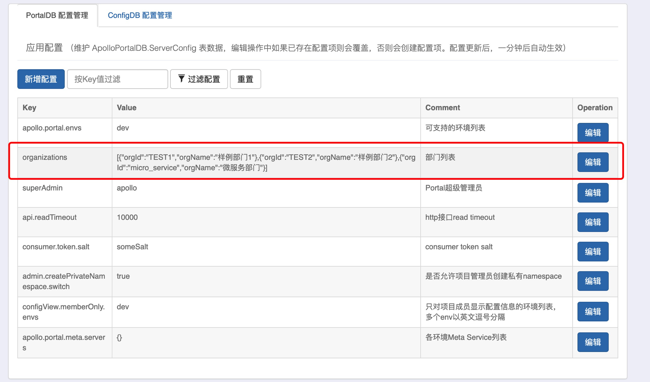Click the Comment column header
The image size is (650, 382).
pyautogui.click(x=442, y=108)
